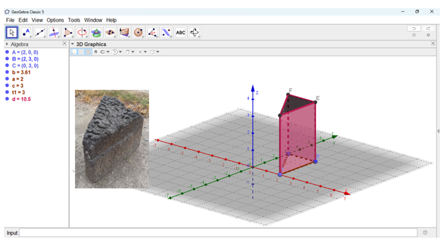This screenshot has height=245, width=445.
Task: Toggle grid display in 3D style bar
Action: click(81, 52)
